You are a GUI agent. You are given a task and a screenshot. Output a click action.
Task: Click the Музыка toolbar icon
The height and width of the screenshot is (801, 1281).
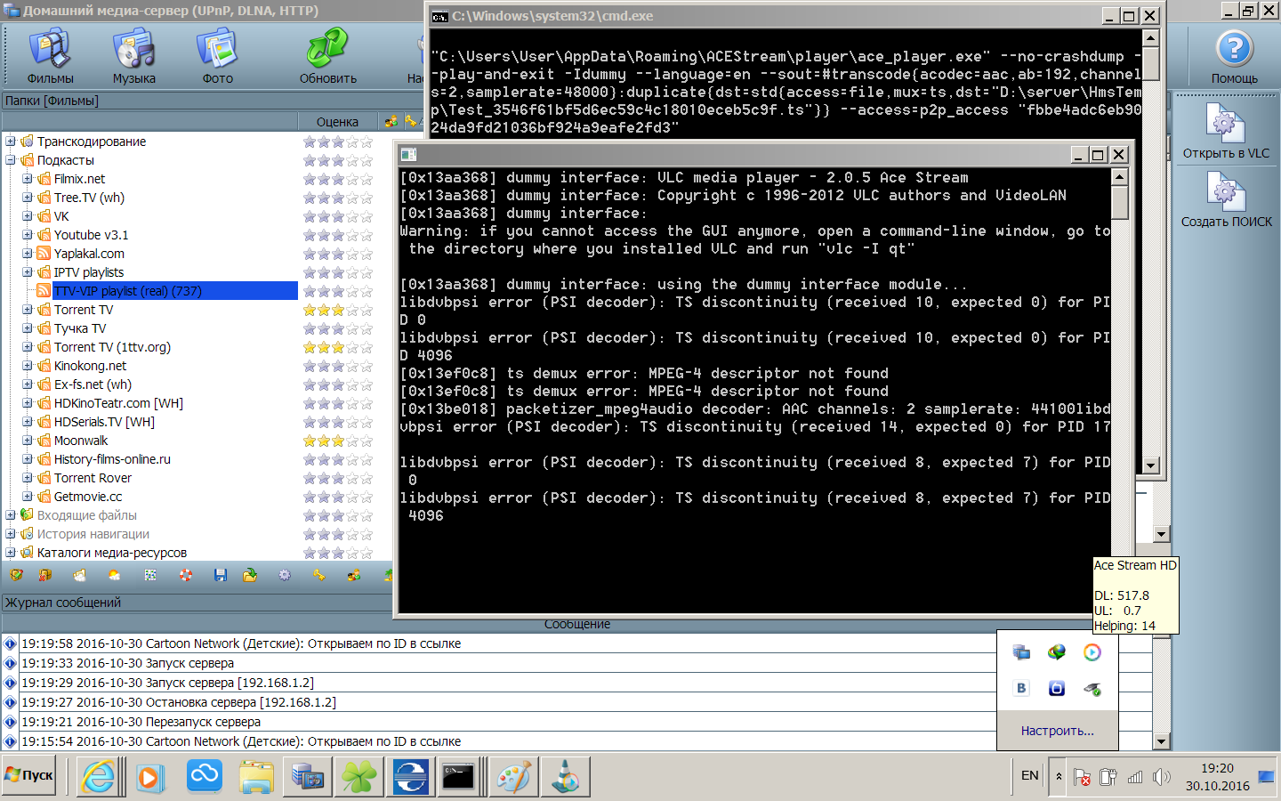coord(133,55)
